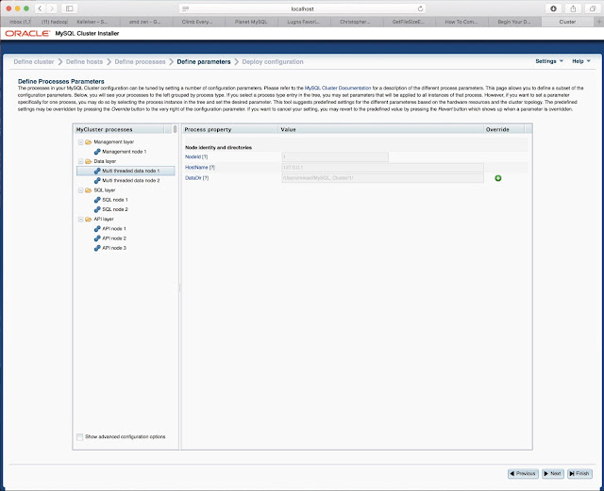Screen dimensions: 604x491
Task: Click the Safari share icon
Action: pos(573,8)
